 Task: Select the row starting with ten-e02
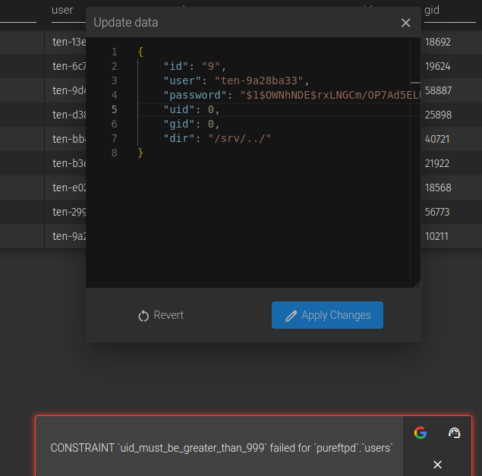pyautogui.click(x=65, y=188)
